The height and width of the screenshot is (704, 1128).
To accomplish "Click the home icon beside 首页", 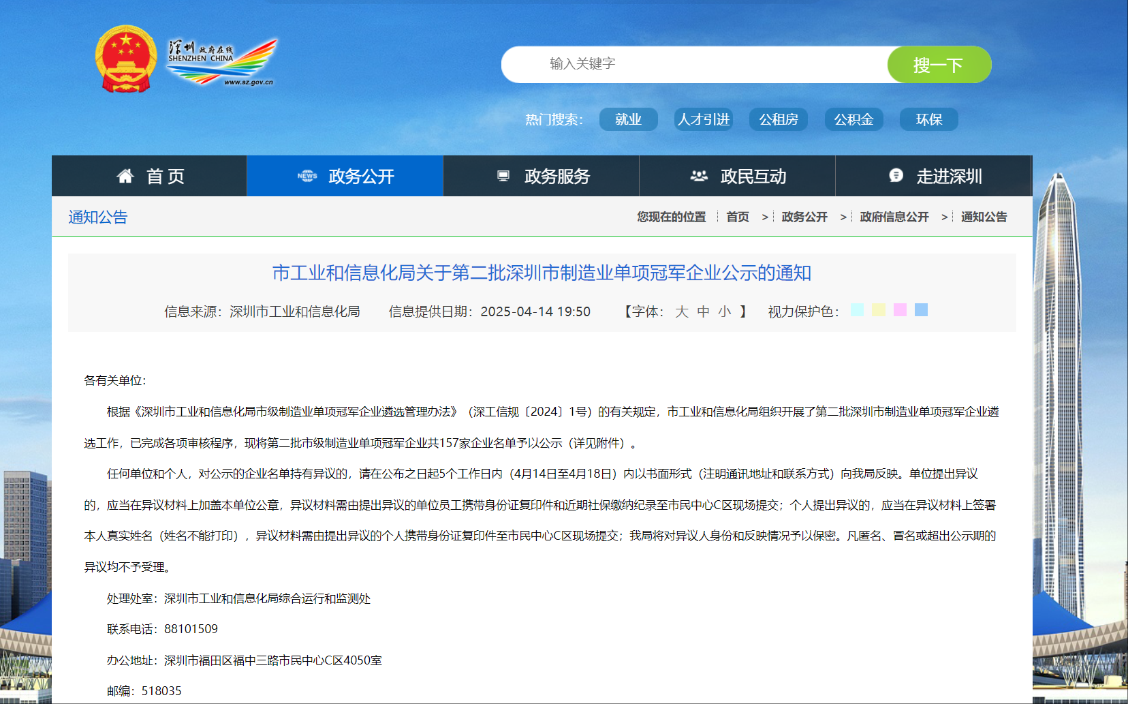I will (x=124, y=175).
